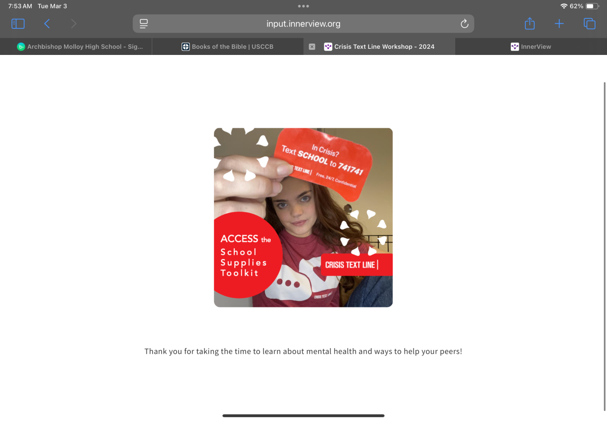Go forward to the next page
This screenshot has width=607, height=421.
pyautogui.click(x=74, y=24)
